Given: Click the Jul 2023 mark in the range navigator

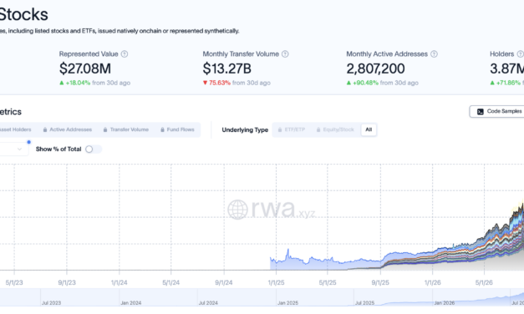Looking at the screenshot, I should pyautogui.click(x=51, y=303).
